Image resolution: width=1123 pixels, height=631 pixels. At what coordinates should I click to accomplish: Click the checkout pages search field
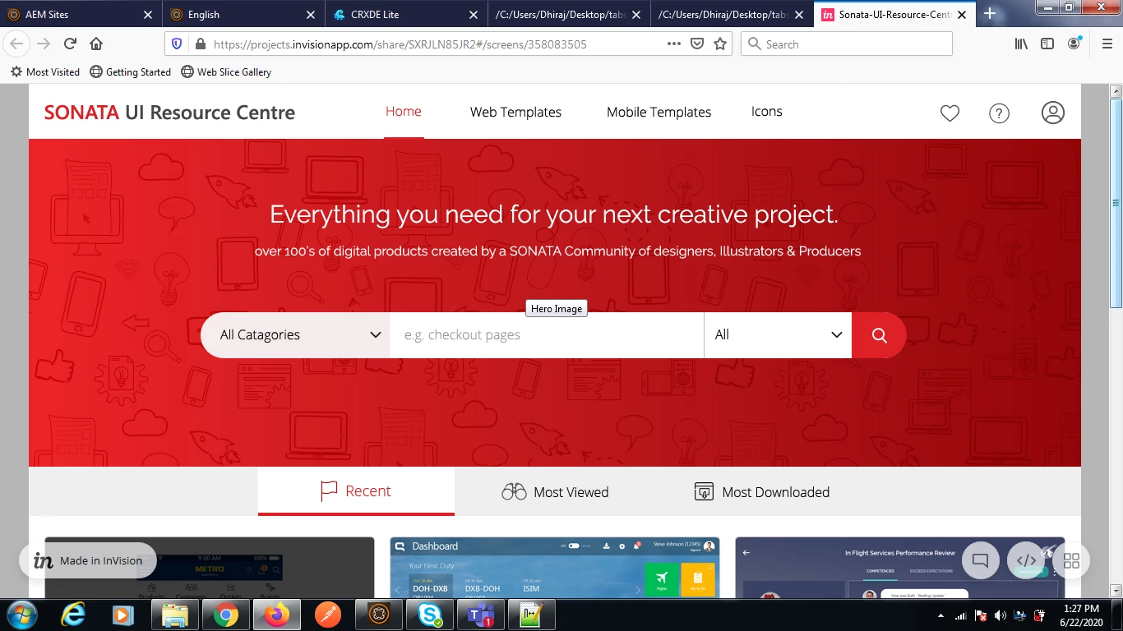pos(547,335)
